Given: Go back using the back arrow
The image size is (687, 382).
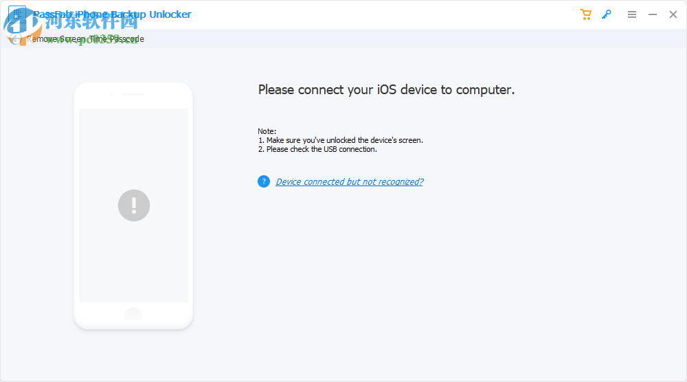Looking at the screenshot, I should tap(16, 39).
